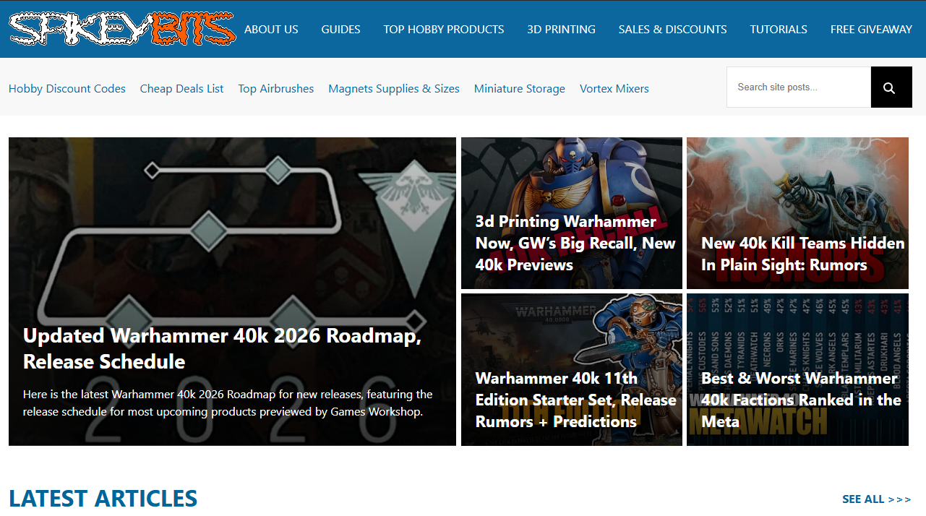Click the See All >>> link

(x=876, y=499)
